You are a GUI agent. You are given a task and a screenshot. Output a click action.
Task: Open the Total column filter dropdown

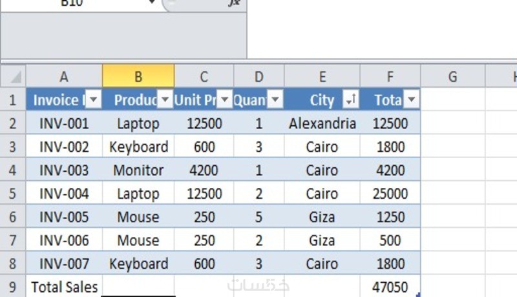click(411, 99)
